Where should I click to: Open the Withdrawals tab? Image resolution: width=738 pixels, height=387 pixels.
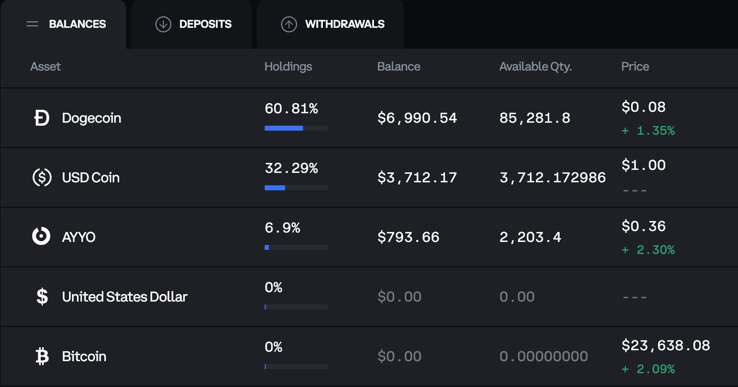point(344,24)
